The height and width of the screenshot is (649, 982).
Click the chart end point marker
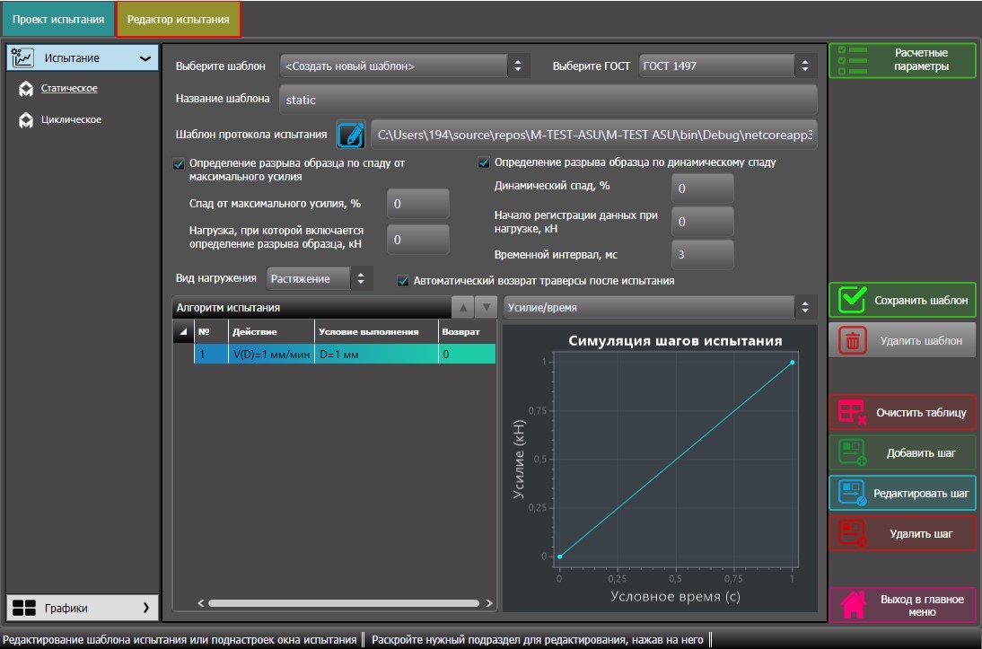793,362
